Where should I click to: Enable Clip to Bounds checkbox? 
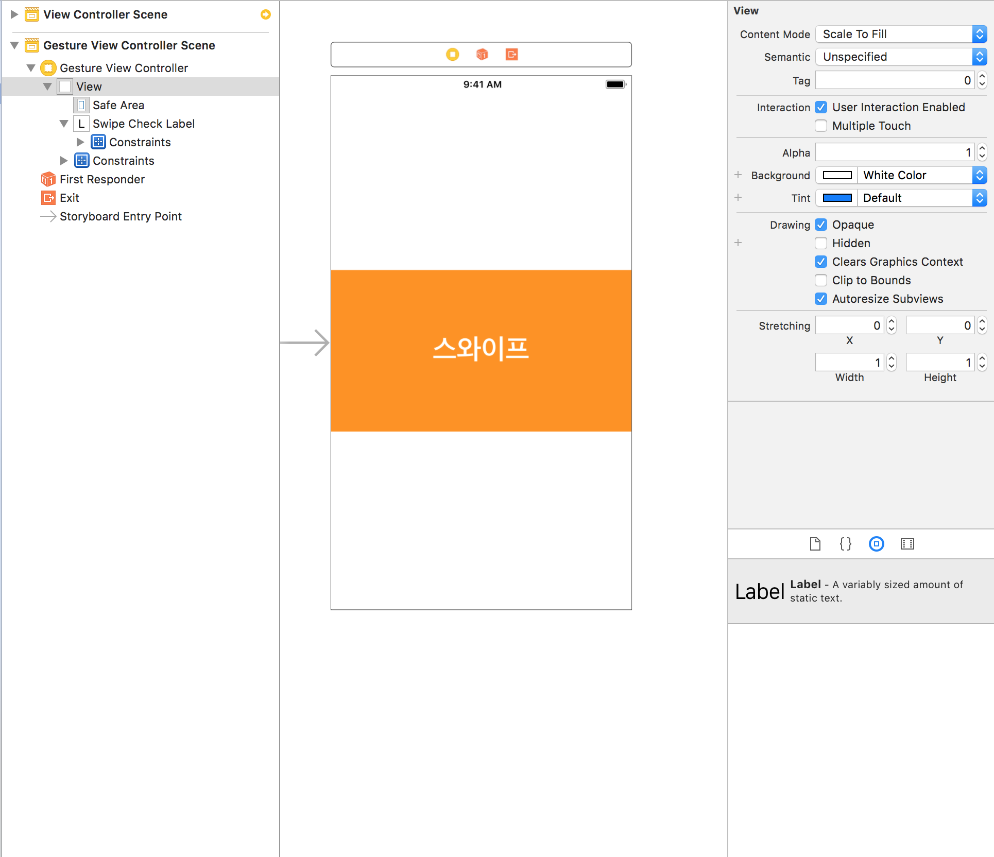pos(821,280)
